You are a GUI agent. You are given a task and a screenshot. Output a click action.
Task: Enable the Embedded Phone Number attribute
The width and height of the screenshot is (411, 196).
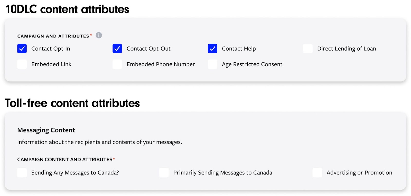point(117,64)
